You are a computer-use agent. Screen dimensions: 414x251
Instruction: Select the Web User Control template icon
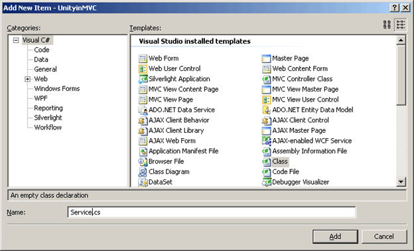(x=143, y=68)
